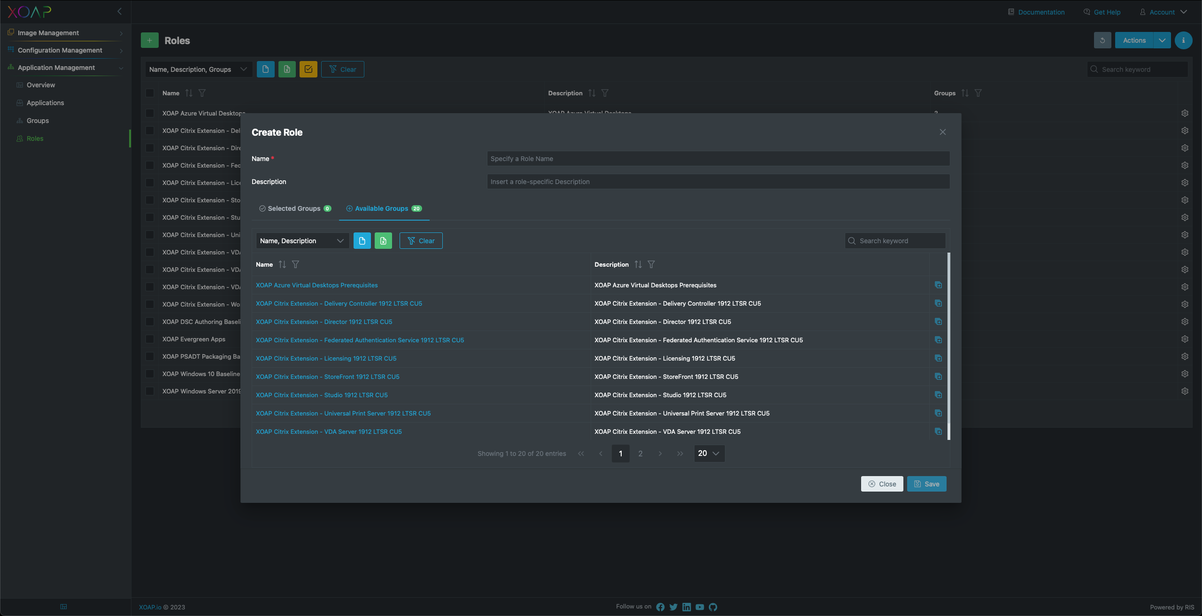Viewport: 1202px width, 616px height.
Task: Add the VDA Server 1912 group
Action: pyautogui.click(x=938, y=431)
